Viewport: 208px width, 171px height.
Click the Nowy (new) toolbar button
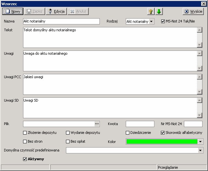click(13, 11)
